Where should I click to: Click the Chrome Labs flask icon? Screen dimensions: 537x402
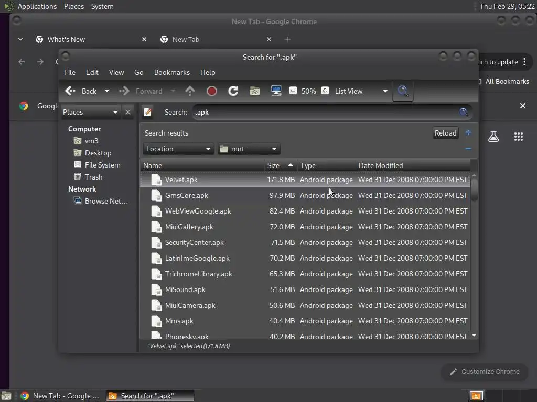(x=493, y=137)
